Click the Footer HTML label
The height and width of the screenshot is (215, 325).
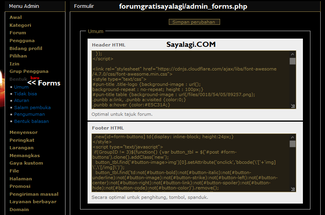coord(108,128)
